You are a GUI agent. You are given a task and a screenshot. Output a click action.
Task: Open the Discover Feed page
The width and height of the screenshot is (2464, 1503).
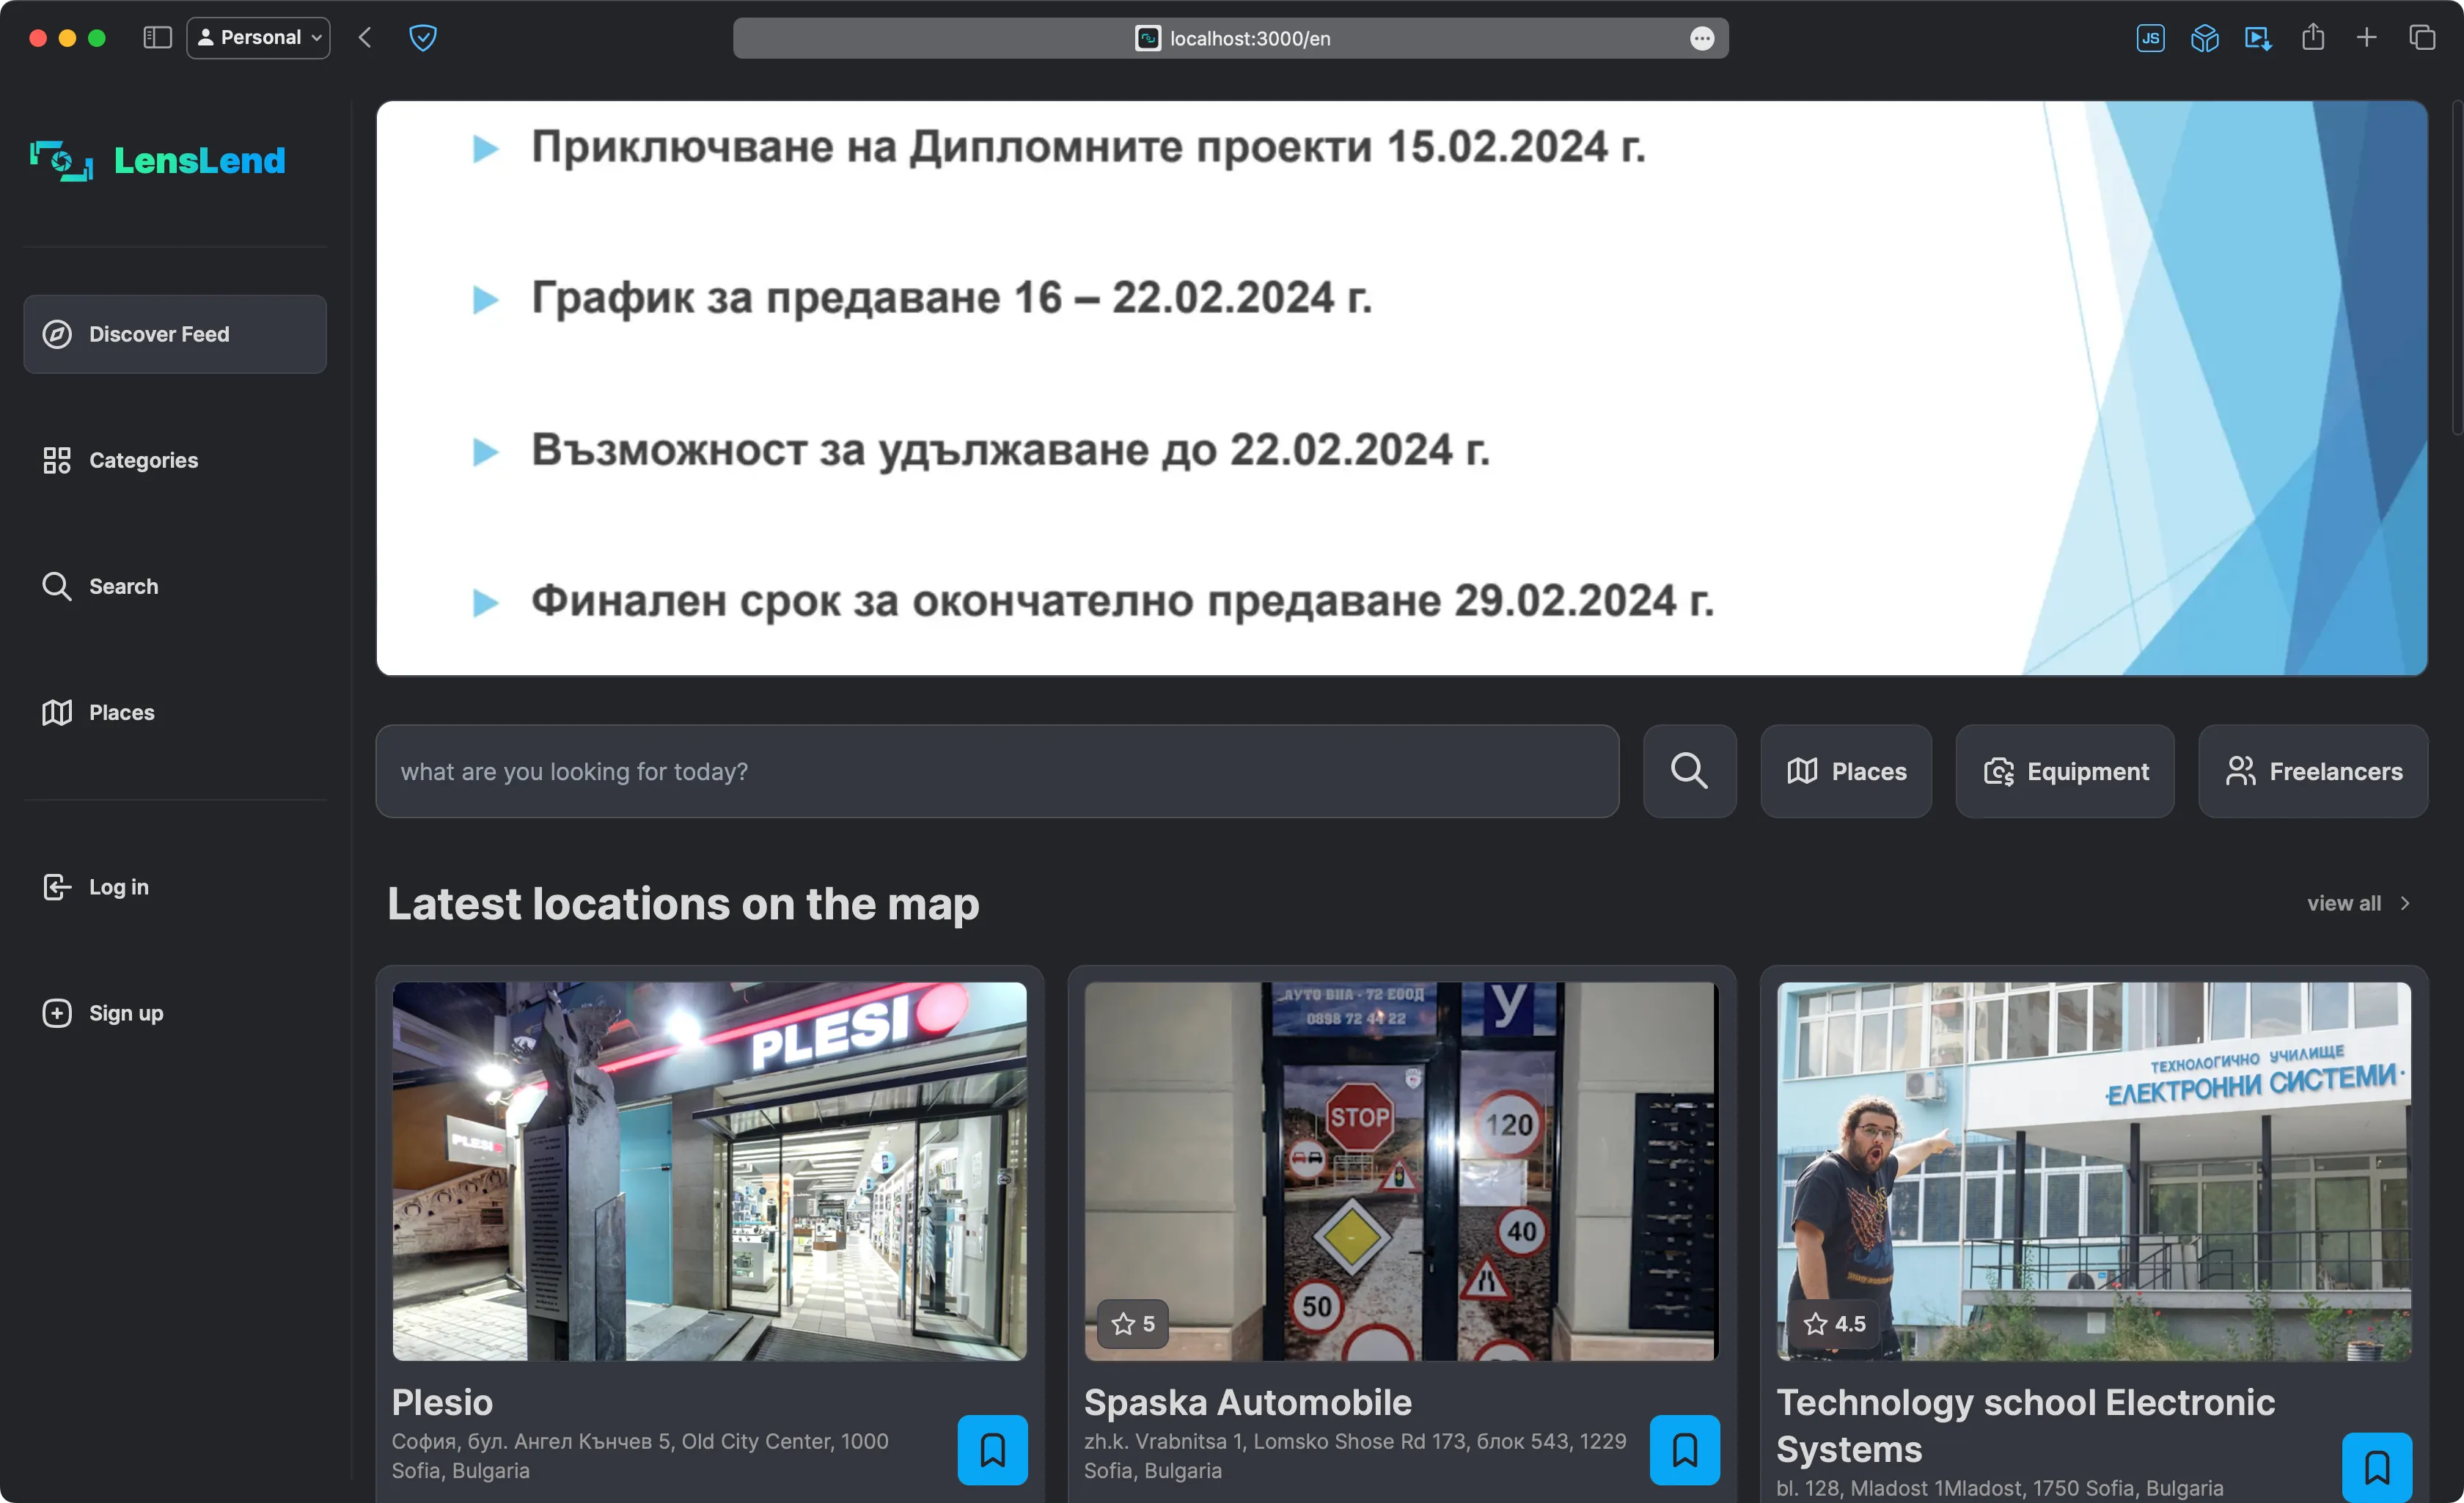point(175,334)
